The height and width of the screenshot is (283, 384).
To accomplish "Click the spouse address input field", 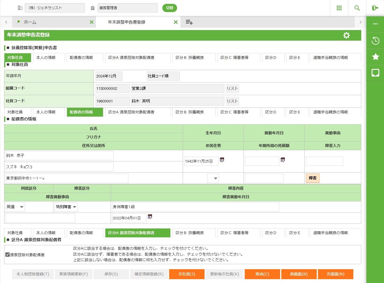I will 67,178.
